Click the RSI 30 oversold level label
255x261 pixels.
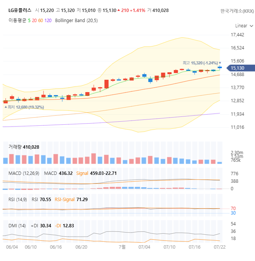(x=233, y=213)
